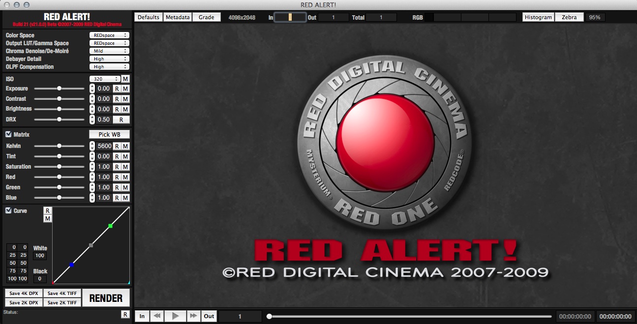Click the playback scrubber handle
Image resolution: width=637 pixels, height=324 pixels.
coord(269,316)
